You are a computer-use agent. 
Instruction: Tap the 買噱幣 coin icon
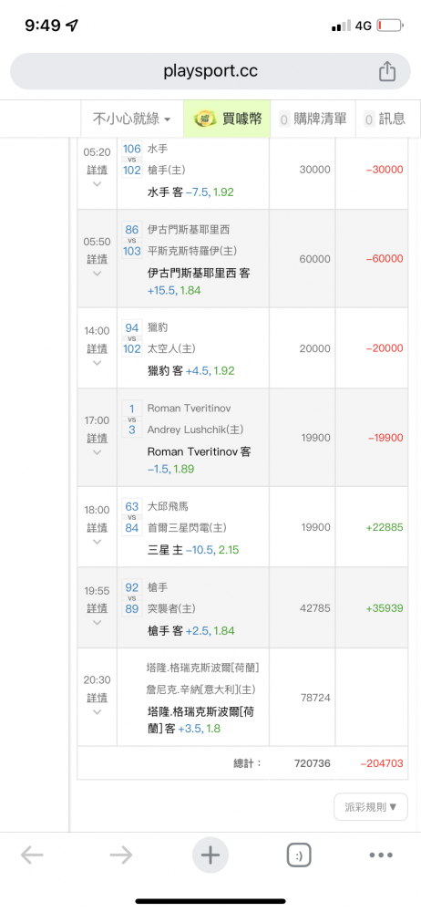[x=202, y=119]
